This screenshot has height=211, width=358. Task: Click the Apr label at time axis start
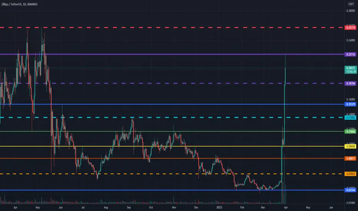[15, 208]
